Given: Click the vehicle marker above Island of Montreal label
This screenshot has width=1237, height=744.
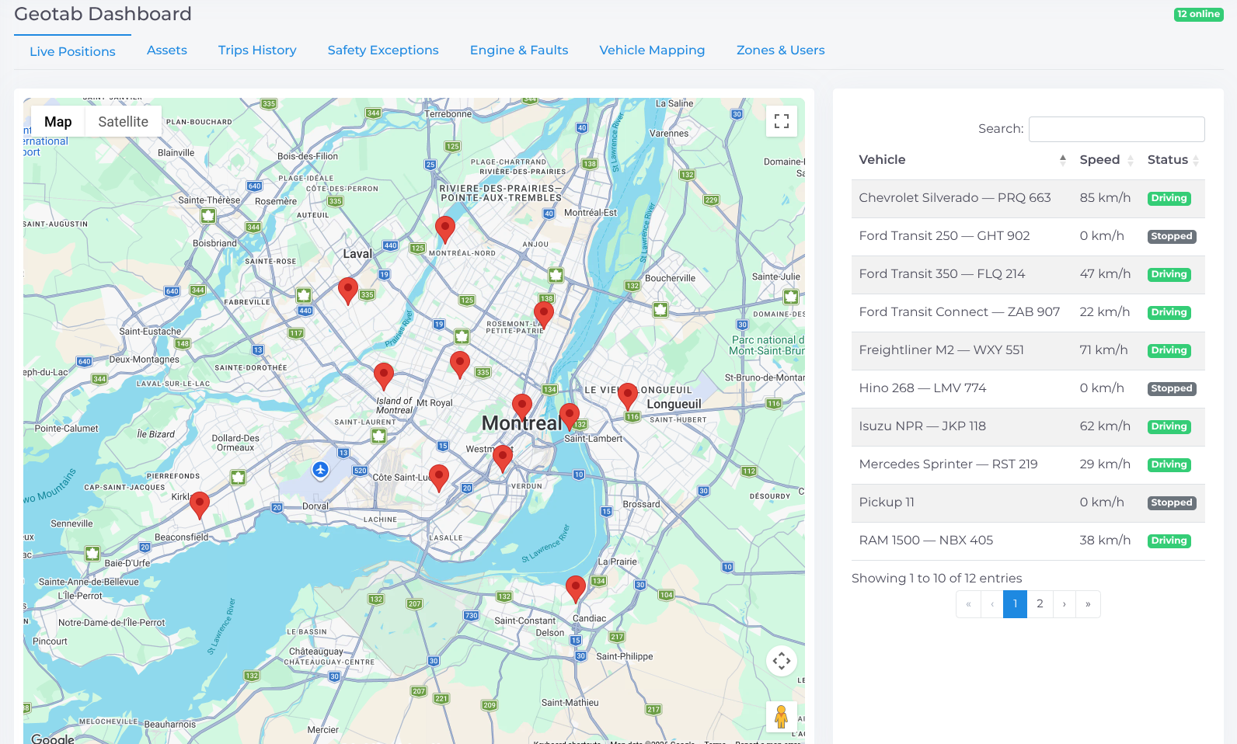Looking at the screenshot, I should tap(384, 376).
